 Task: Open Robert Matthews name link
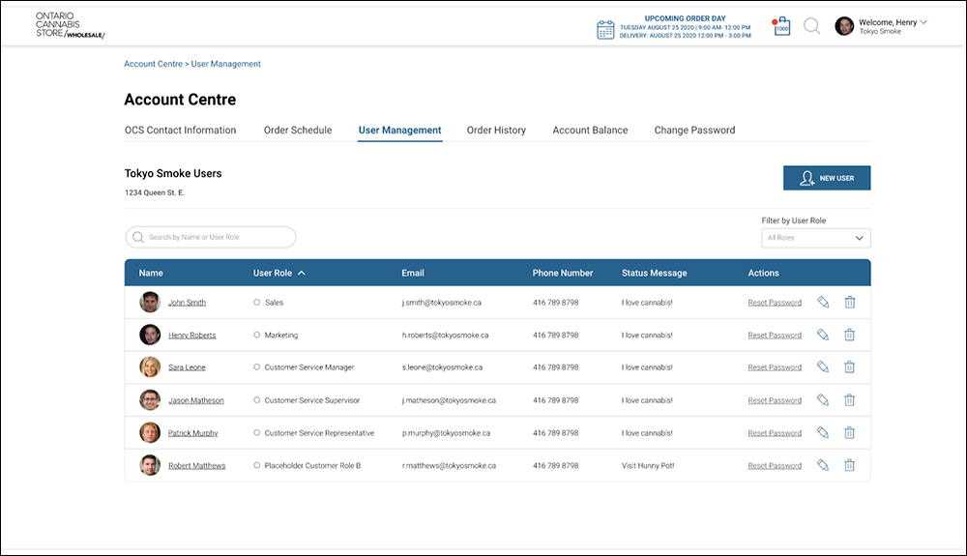point(196,466)
